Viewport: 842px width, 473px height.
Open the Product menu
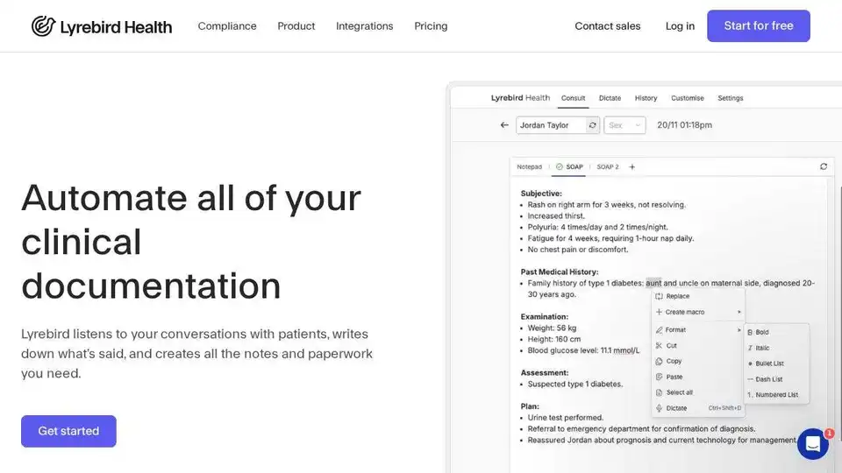296,25
